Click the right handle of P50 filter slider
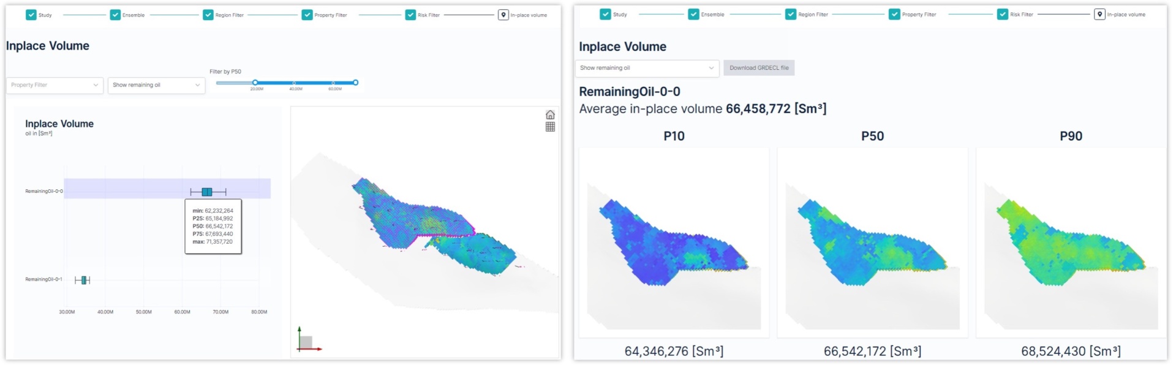 tap(355, 83)
